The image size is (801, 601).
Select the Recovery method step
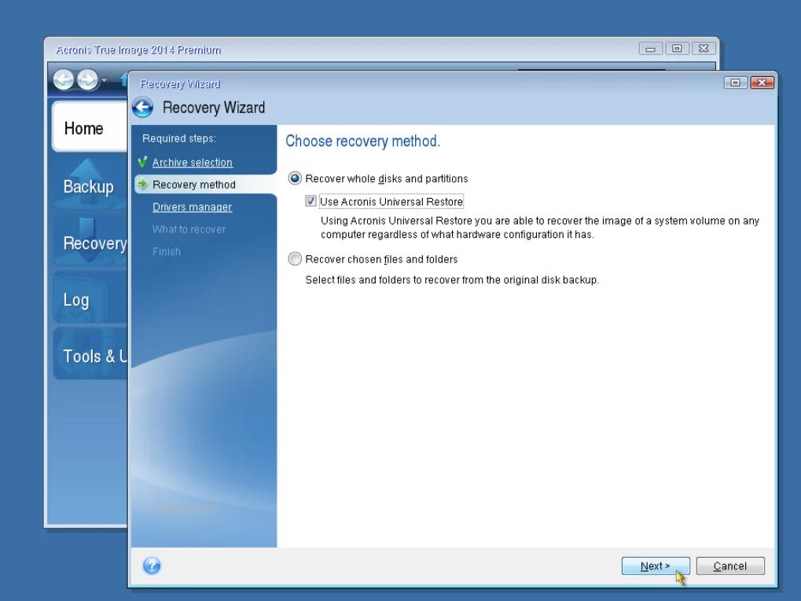(x=194, y=185)
